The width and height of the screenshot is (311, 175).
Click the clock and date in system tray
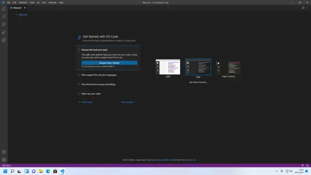click(x=299, y=171)
